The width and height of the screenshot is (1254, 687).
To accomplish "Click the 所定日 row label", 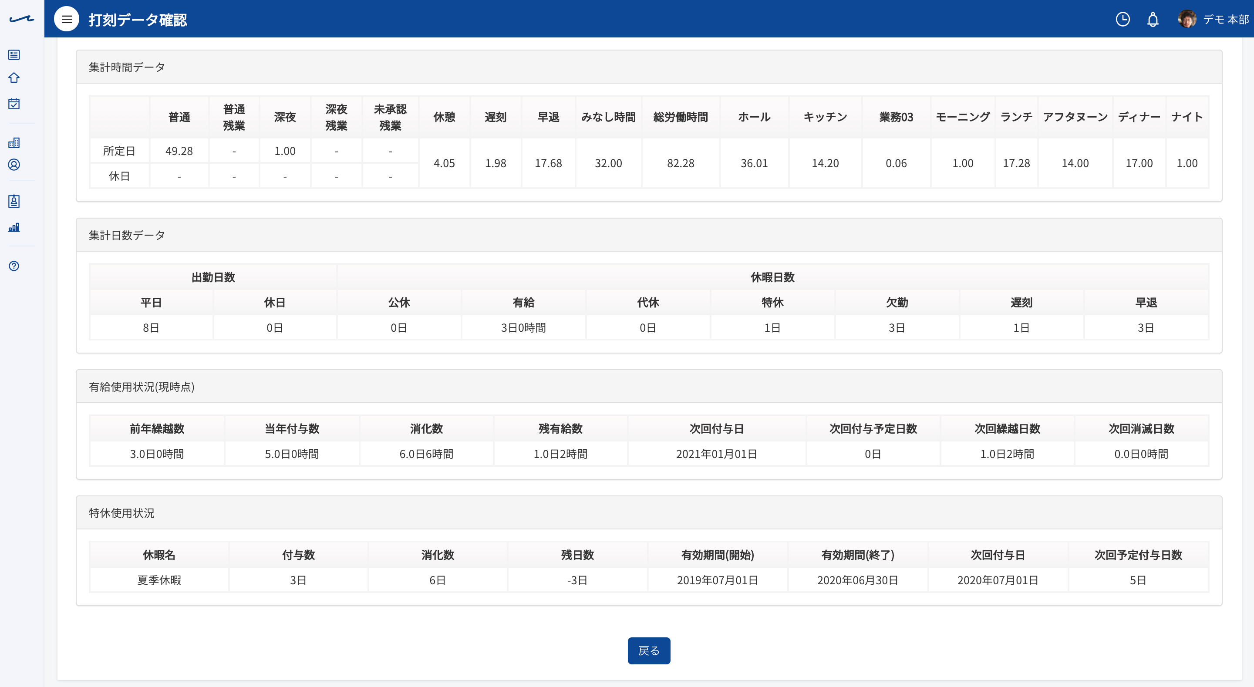I will click(x=119, y=151).
